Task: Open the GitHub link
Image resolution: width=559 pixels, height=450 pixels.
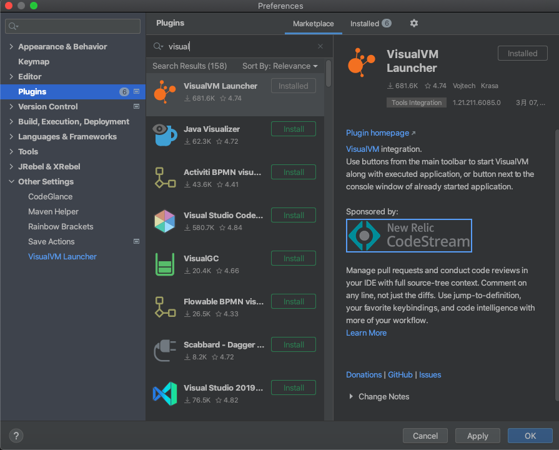Action: (400, 375)
